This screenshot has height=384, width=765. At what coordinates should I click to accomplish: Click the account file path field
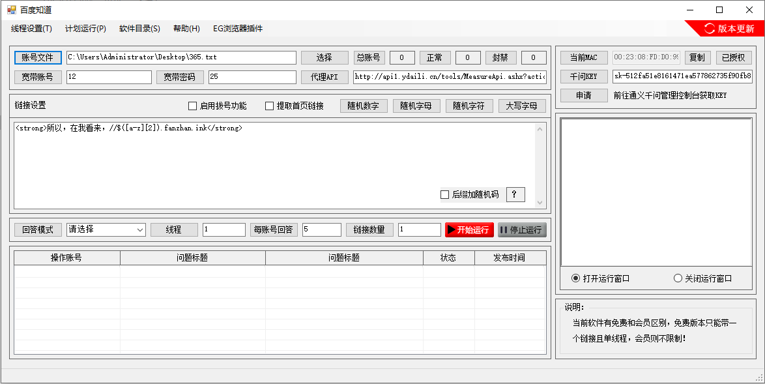click(x=181, y=57)
